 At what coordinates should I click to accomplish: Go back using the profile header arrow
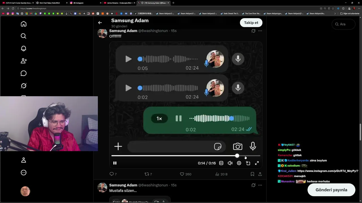[100, 23]
